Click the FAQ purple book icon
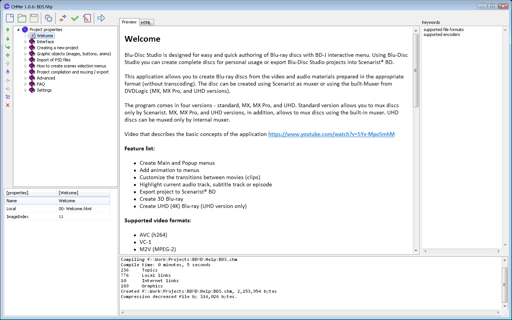Viewport: 512px width, 320px height. tap(32, 84)
